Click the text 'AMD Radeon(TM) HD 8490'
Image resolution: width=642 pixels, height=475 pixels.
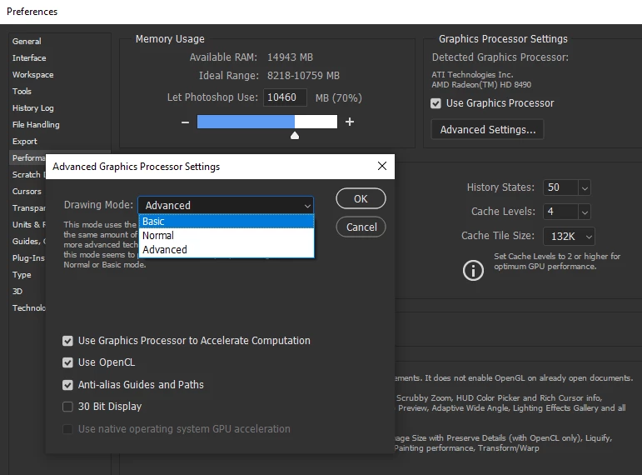click(x=481, y=85)
